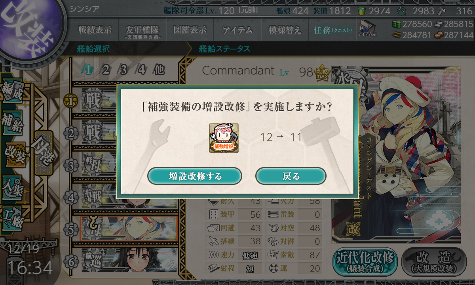Click the 近代化改修 button
This screenshot has height=285, width=475.
365,262
